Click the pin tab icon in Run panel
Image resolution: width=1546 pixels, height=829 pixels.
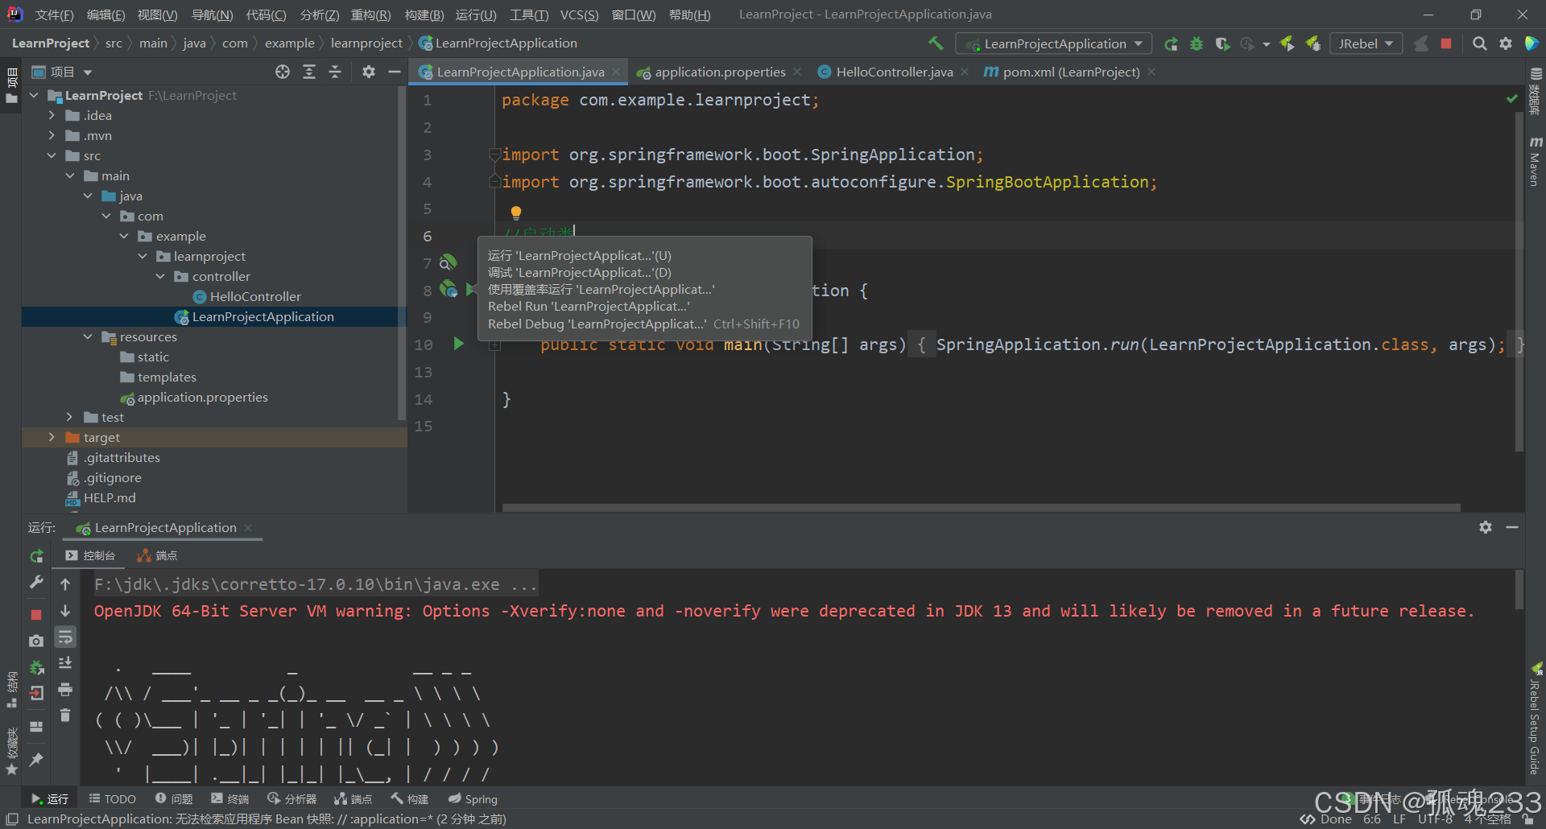point(36,759)
